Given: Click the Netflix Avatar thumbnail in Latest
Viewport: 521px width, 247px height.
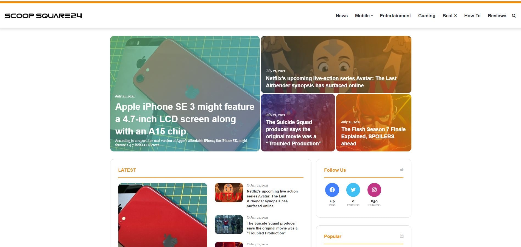Looking at the screenshot, I should (229, 193).
